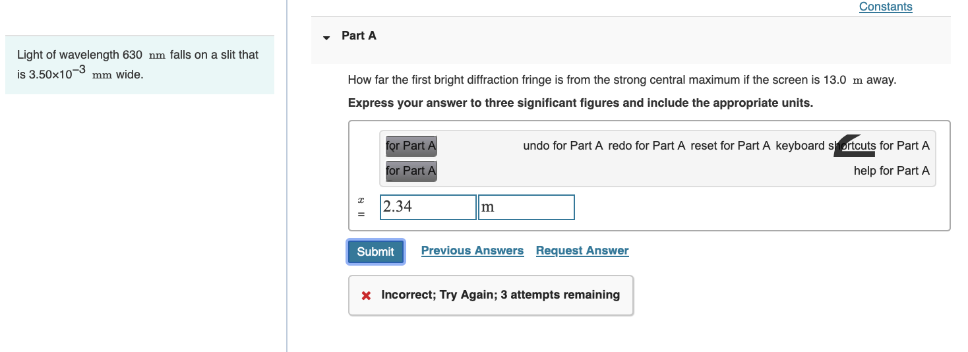Collapse the Part A disclosure triangle

point(326,37)
